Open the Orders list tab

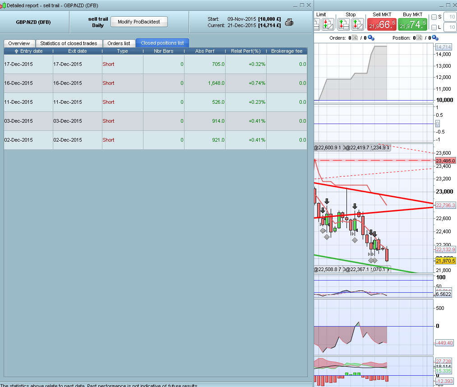(119, 43)
